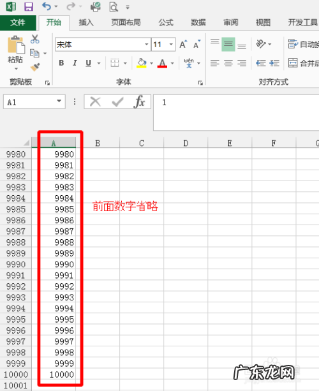Select the Format Painter brush icon

pos(35,67)
